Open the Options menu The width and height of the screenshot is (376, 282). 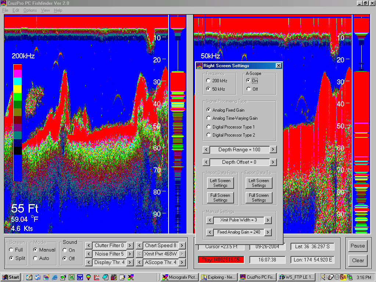point(30,10)
